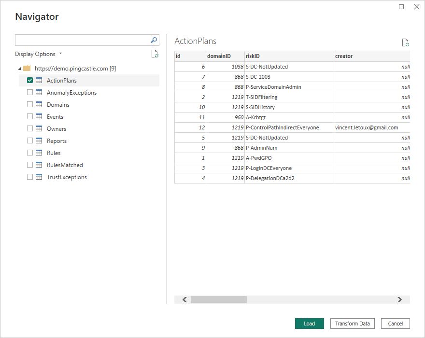Click the search magnifier icon
425x338 pixels.
(154, 40)
